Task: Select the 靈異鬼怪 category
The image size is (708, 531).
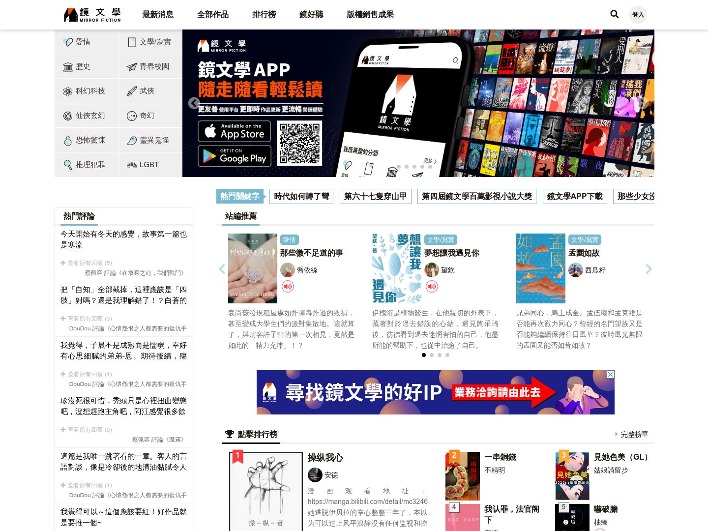Action: click(150, 140)
